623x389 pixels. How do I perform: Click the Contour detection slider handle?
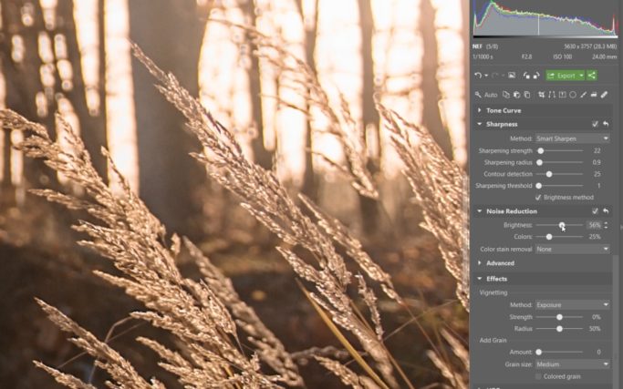[x=549, y=174]
